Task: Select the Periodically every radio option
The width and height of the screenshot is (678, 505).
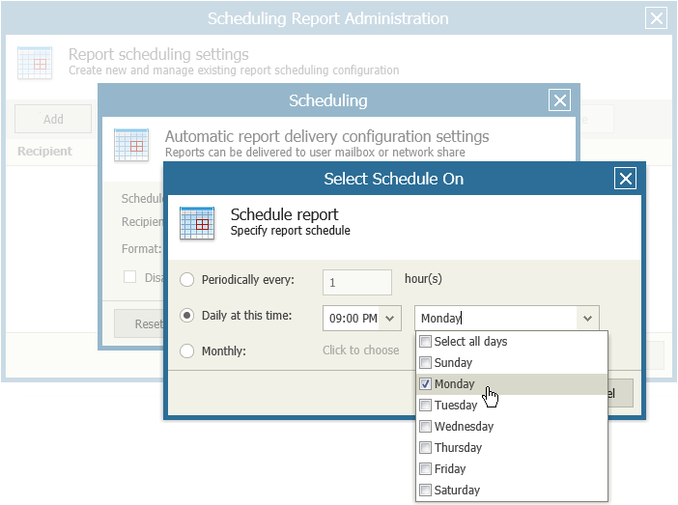Action: pos(187,281)
